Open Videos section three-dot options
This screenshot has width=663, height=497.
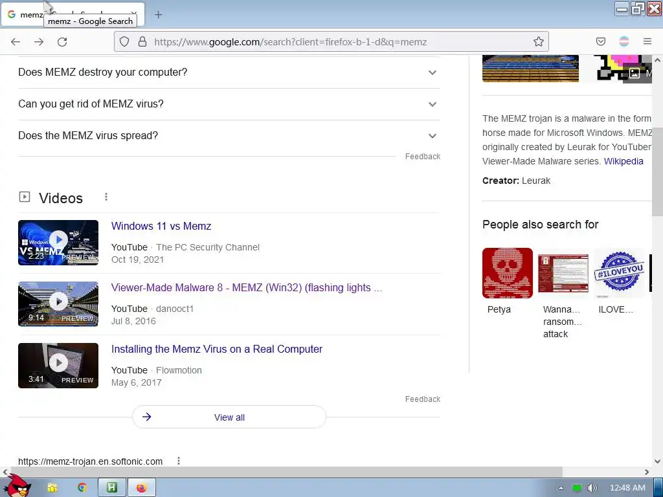click(x=106, y=197)
